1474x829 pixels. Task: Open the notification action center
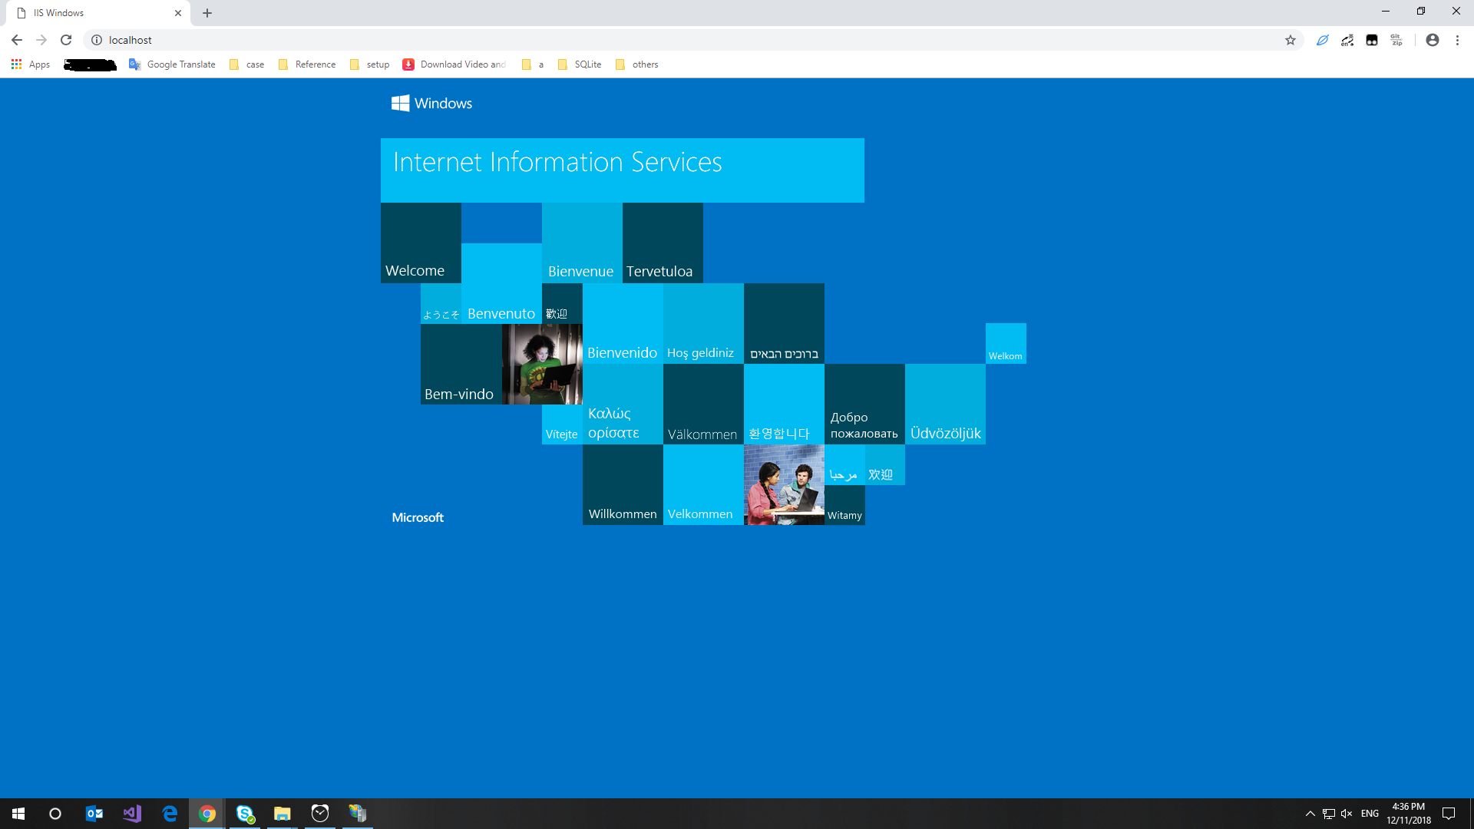pos(1449,814)
